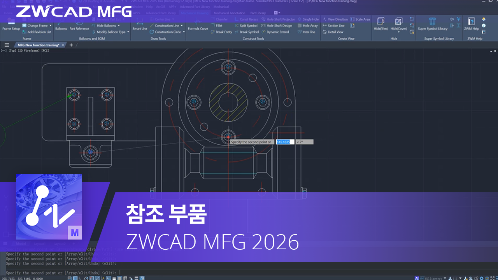Open the Super Symbol Library

[432, 24]
